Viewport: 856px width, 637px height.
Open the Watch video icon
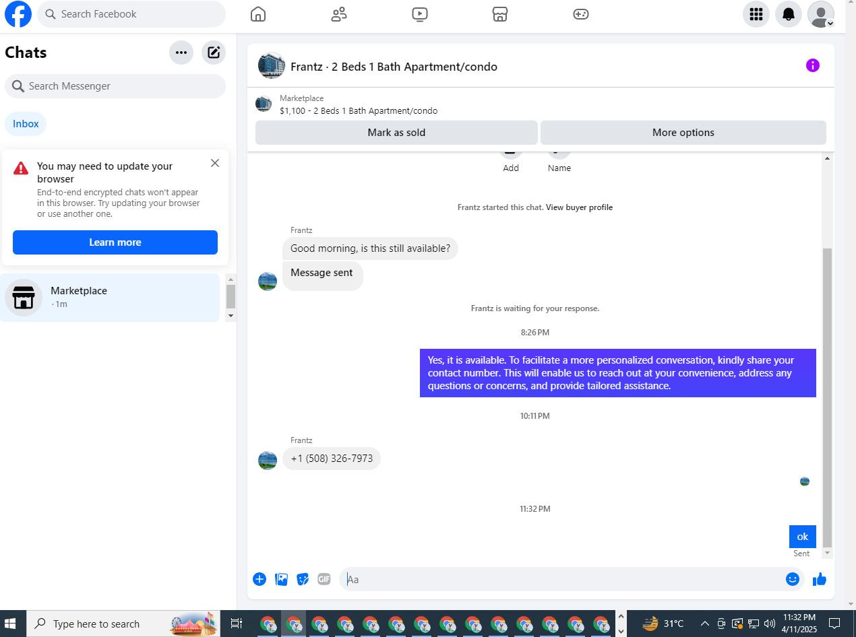click(420, 14)
